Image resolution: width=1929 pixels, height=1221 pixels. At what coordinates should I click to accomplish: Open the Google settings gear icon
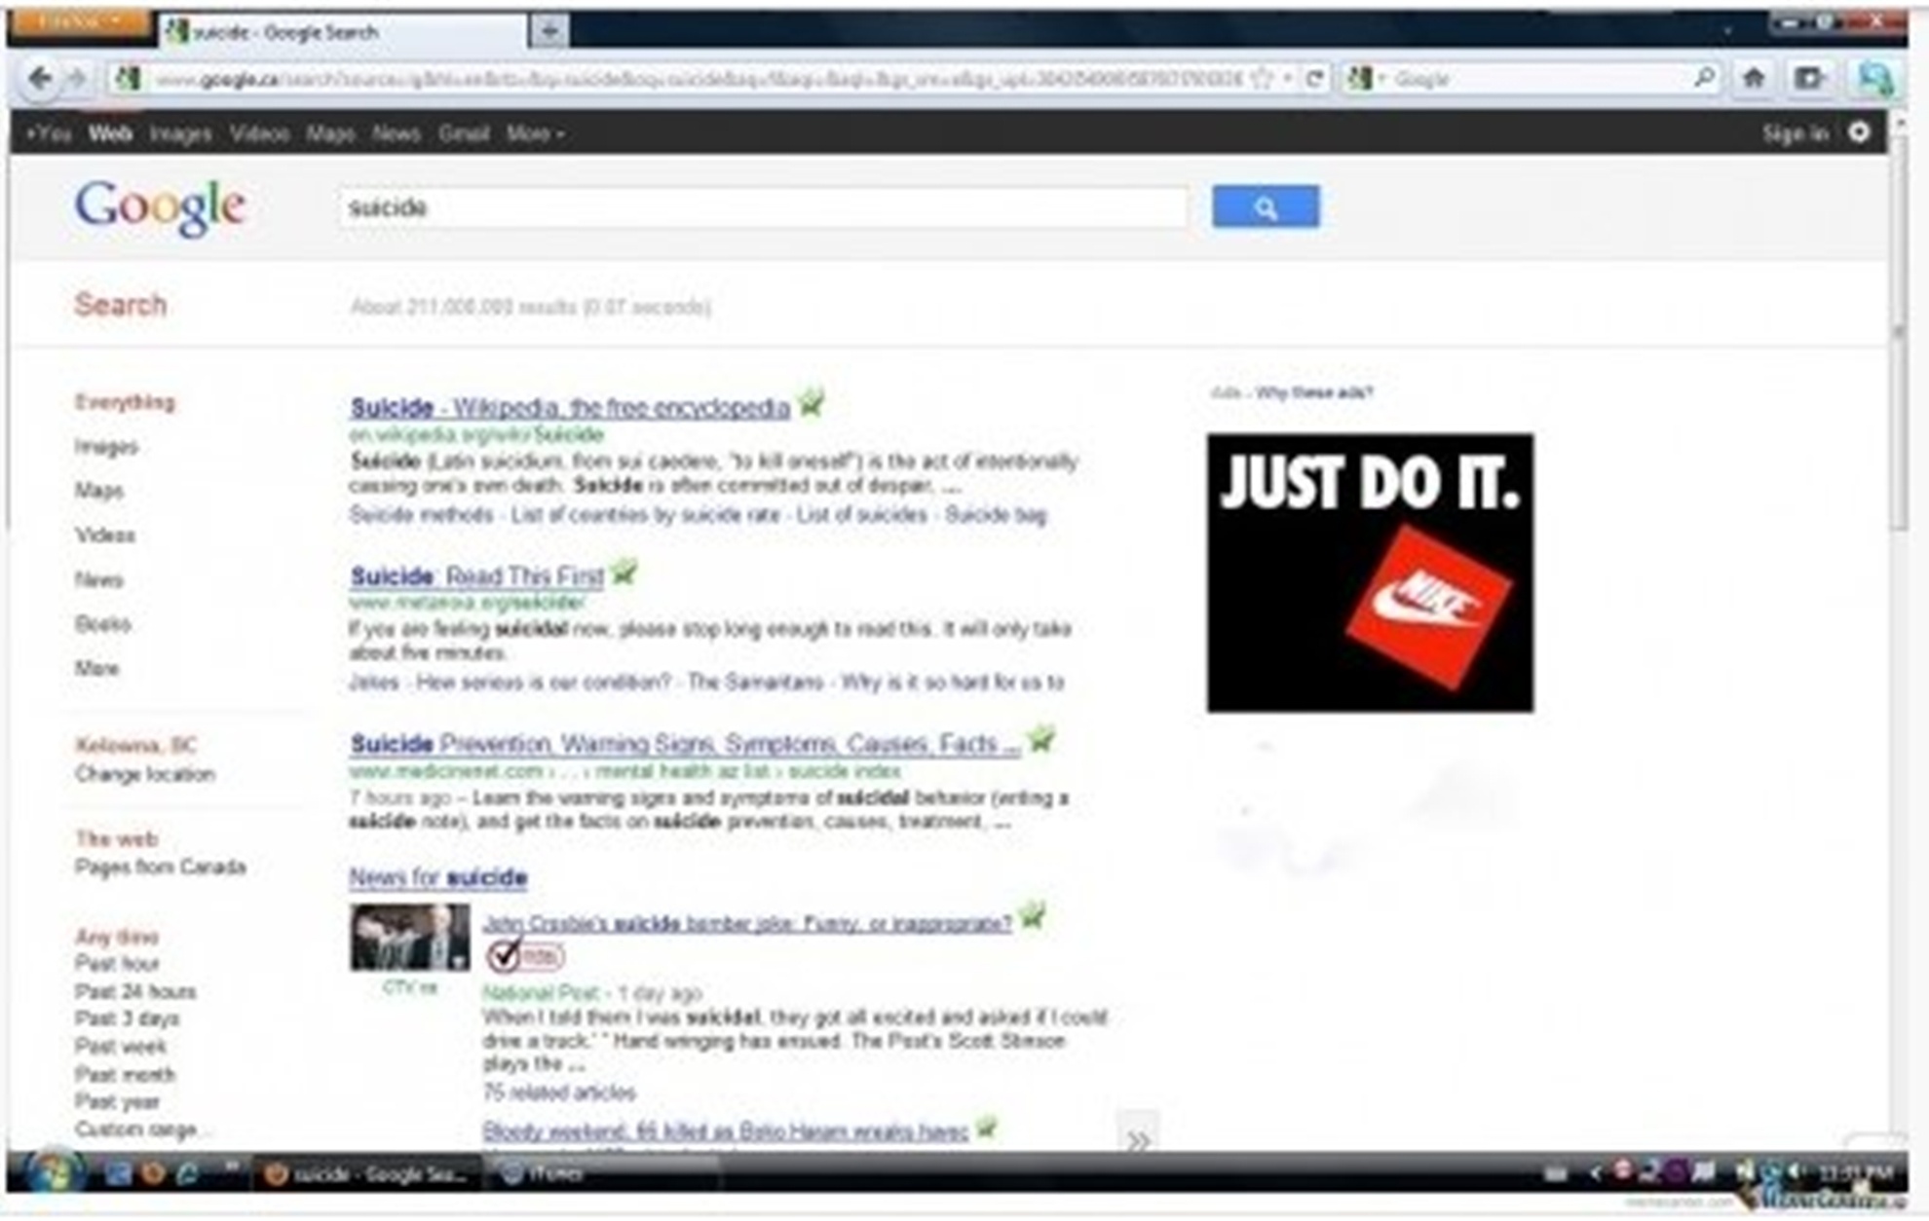coord(1859,133)
